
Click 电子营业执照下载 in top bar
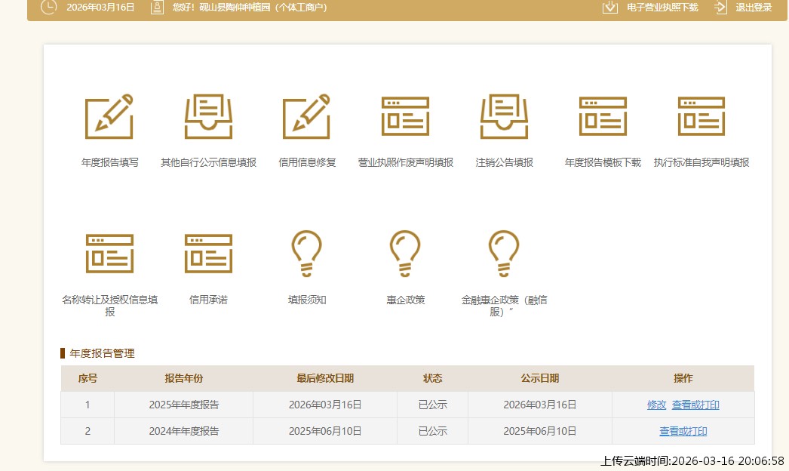coord(662,8)
